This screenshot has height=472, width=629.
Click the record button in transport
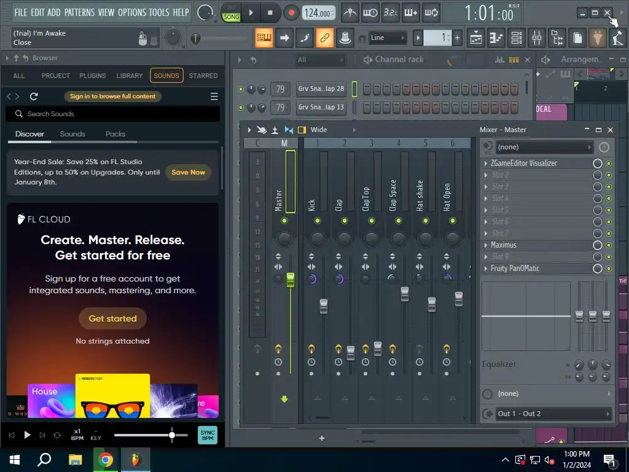[x=292, y=13]
